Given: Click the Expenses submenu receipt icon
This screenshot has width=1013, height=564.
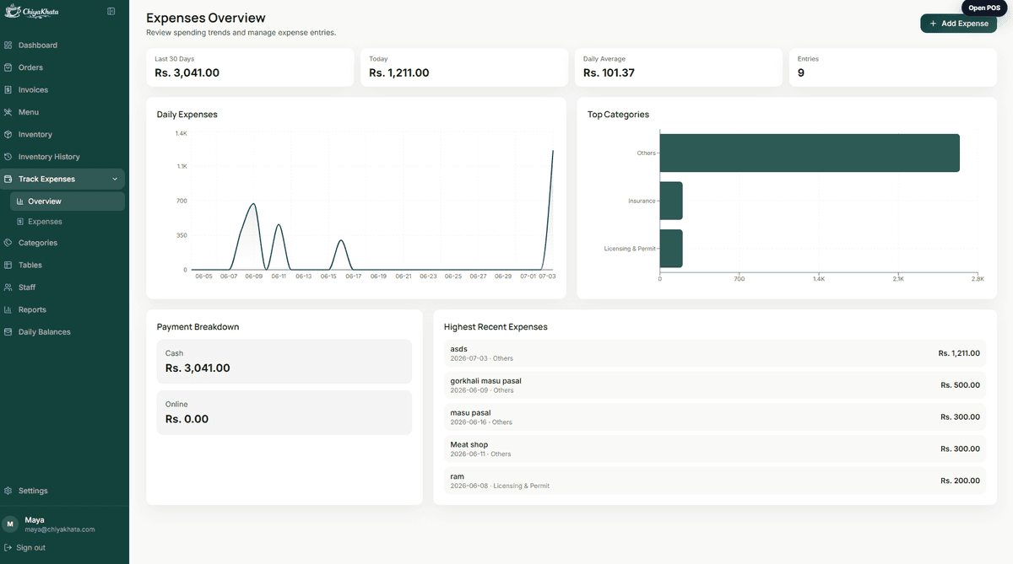Looking at the screenshot, I should click(x=20, y=222).
